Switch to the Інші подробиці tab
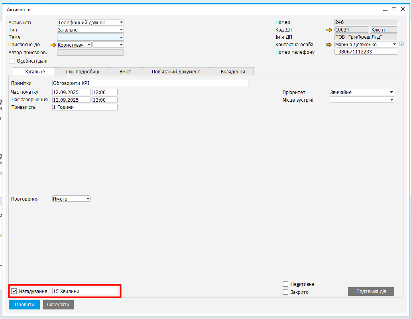Image resolution: width=411 pixels, height=319 pixels. click(x=82, y=72)
